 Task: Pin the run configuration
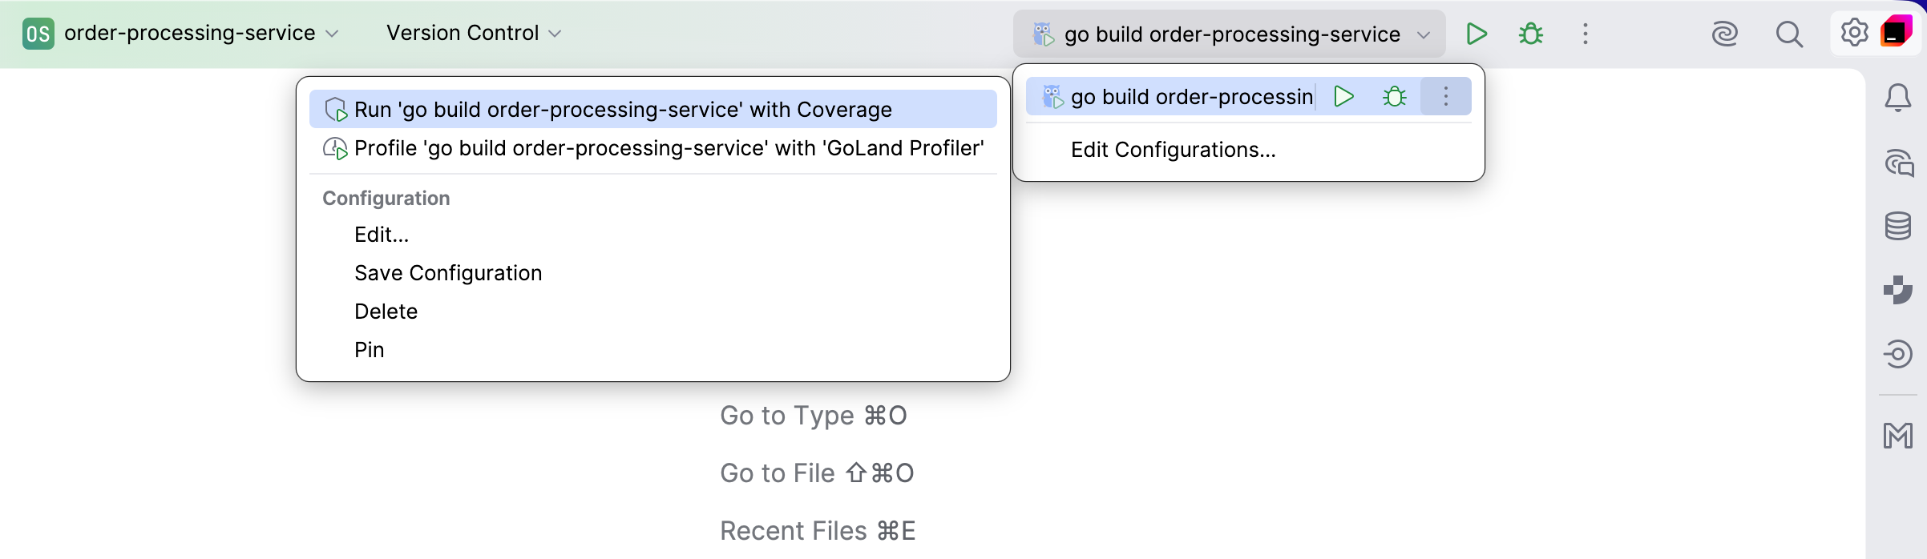click(369, 350)
